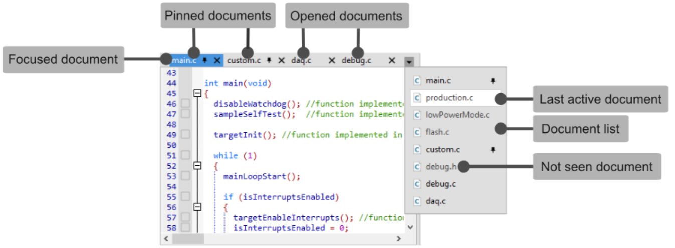Toggle the breakpoint box on line 49
This screenshot has width=675, height=248.
click(x=185, y=134)
